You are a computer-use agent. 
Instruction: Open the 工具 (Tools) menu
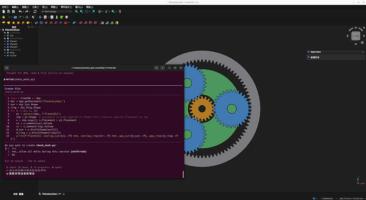pyautogui.click(x=36, y=7)
